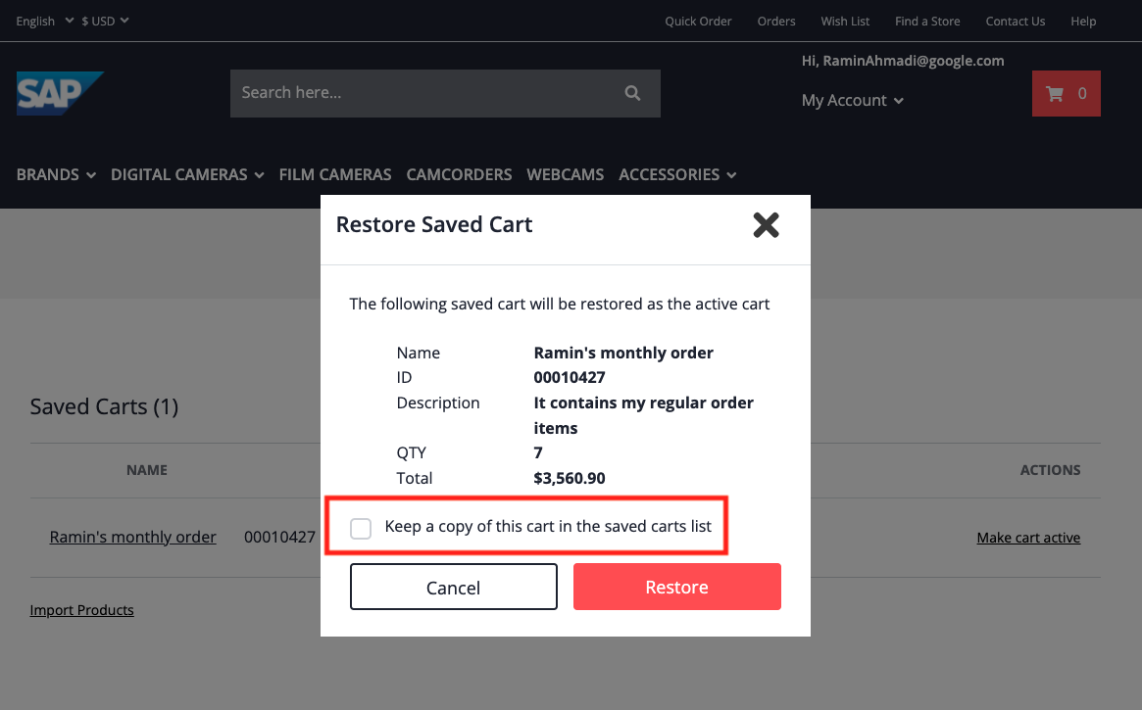
Task: Open the shopping cart icon
Action: (1066, 93)
